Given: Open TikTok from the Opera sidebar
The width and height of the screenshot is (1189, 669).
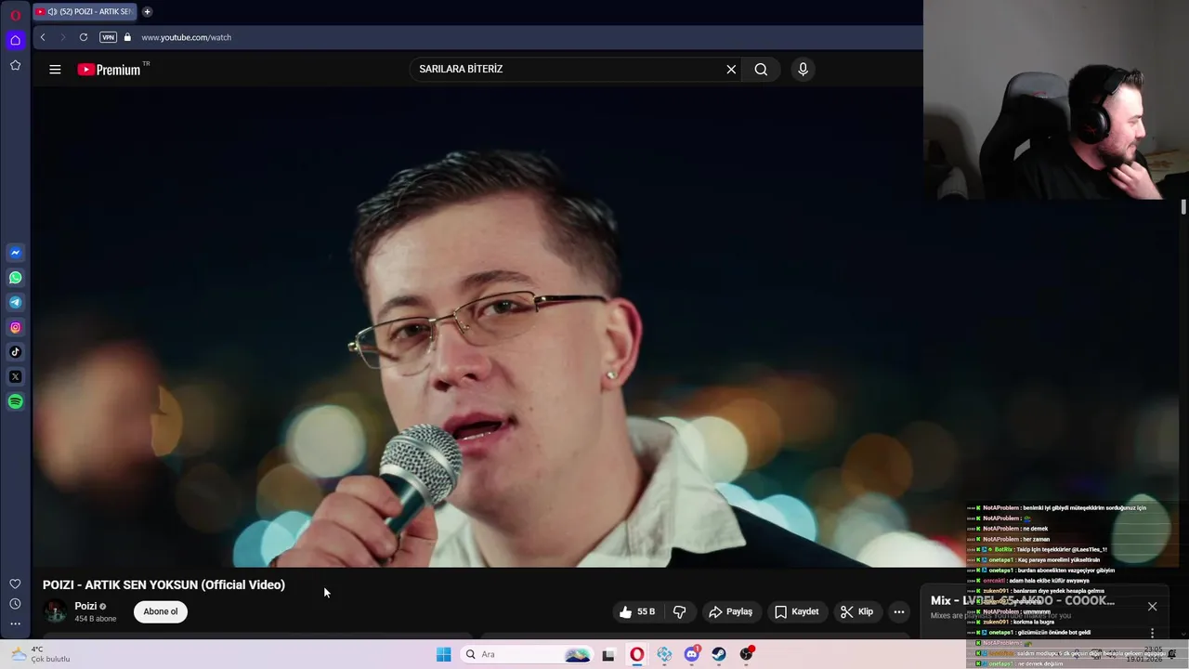Looking at the screenshot, I should [15, 352].
